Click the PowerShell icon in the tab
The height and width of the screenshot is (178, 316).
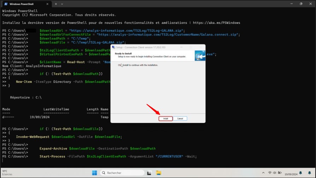click(x=5, y=4)
